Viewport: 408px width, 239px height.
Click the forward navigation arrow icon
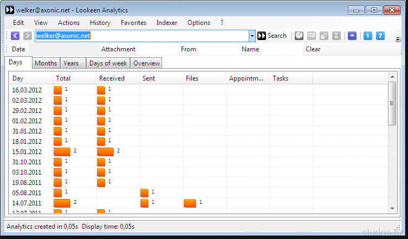pyautogui.click(x=27, y=36)
